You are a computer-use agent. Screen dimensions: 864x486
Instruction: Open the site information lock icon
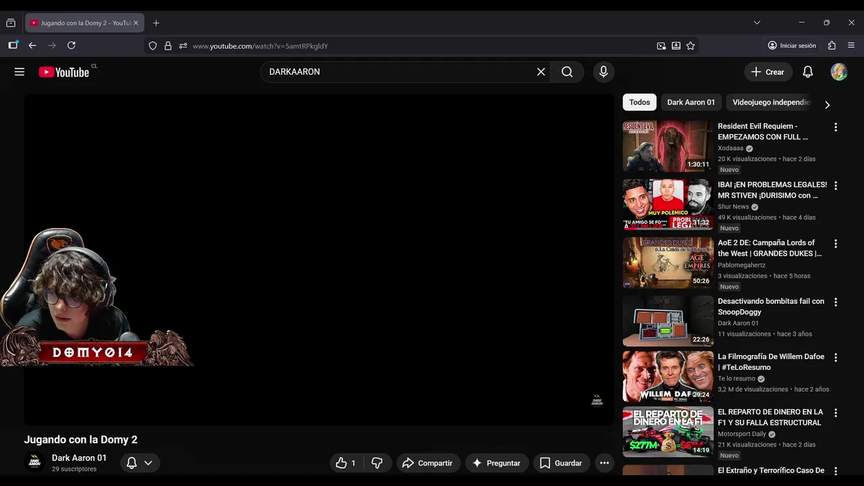tap(167, 46)
